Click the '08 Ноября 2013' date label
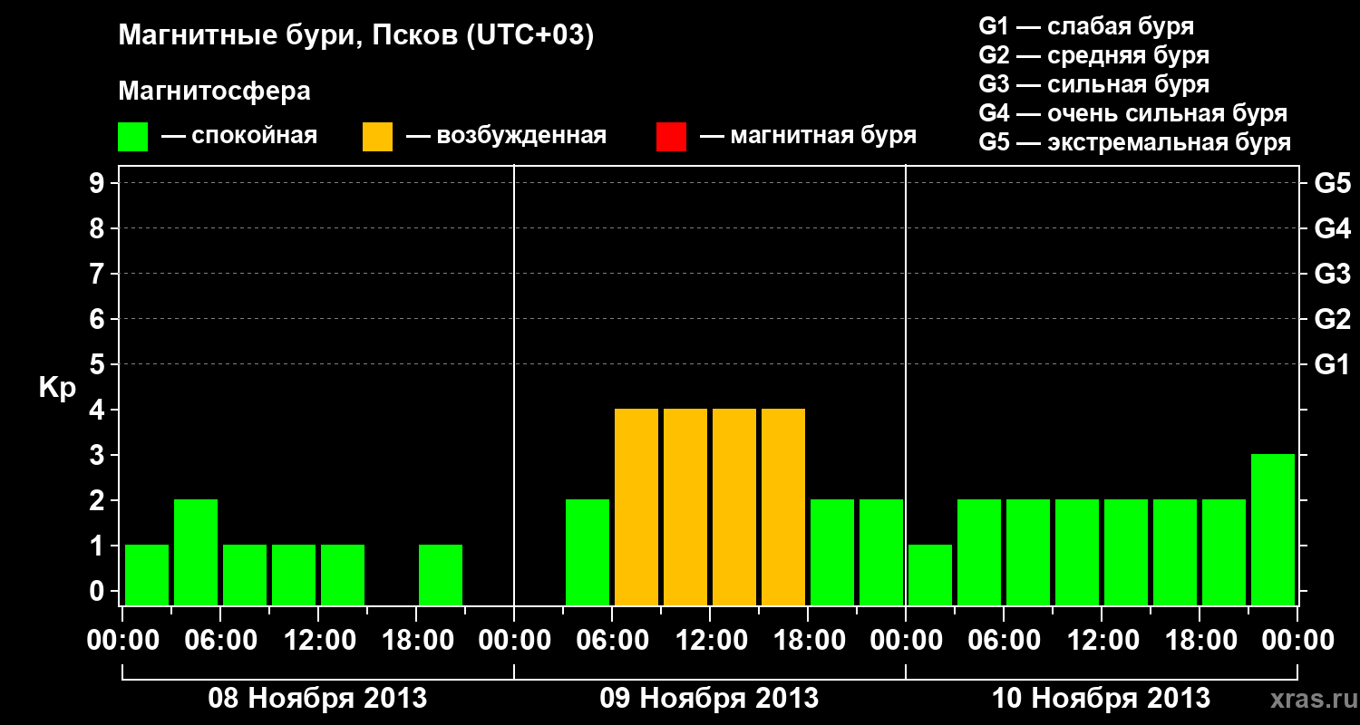Viewport: 1360px width, 725px height. coord(317,698)
